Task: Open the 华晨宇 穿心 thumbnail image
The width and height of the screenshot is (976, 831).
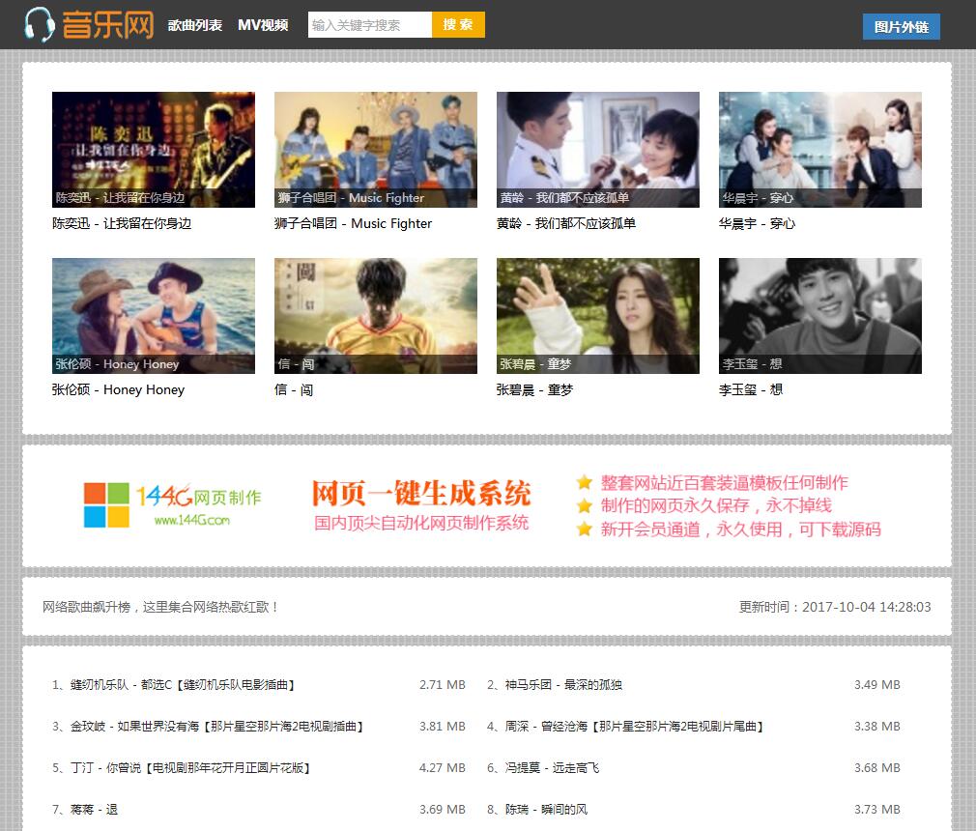Action: (820, 150)
